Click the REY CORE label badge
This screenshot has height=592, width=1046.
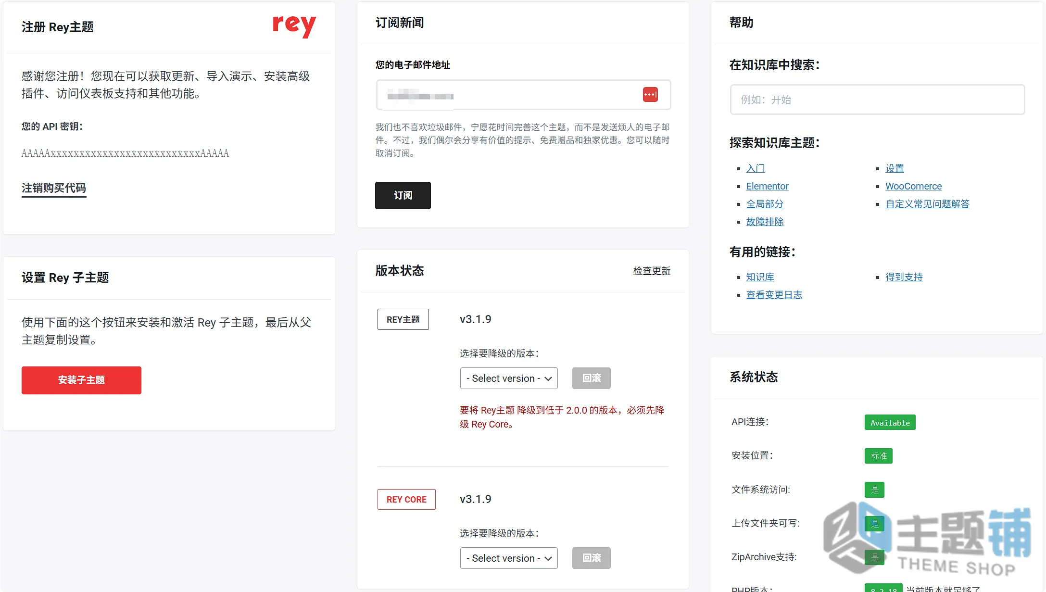pos(406,499)
